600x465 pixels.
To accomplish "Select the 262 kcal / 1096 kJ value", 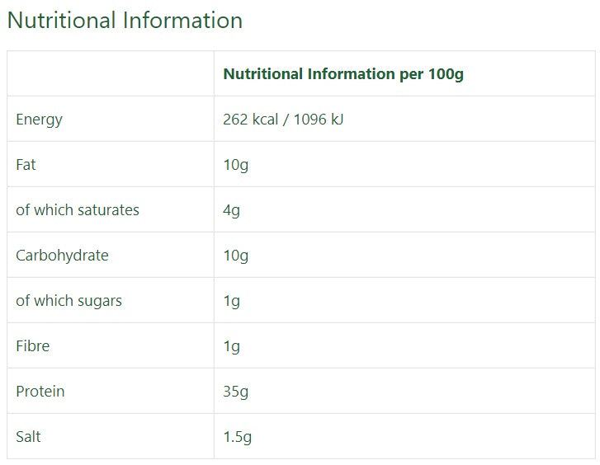I will (283, 120).
